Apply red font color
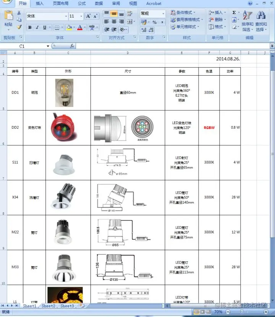Image resolution: width=275 pixels, height=317 pixels. pos(80,27)
